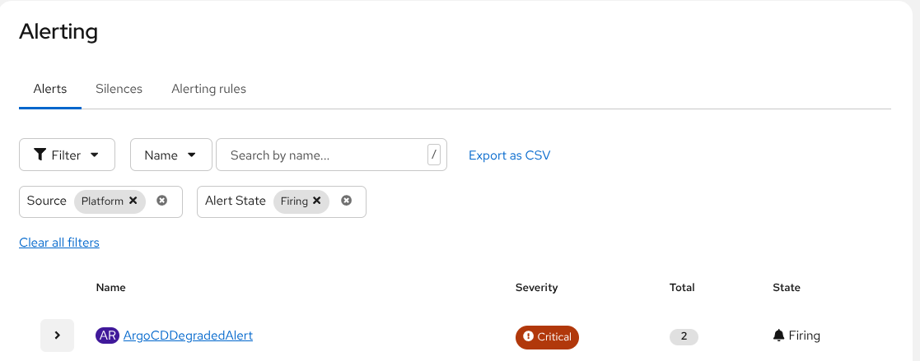The image size is (920, 361).
Task: Click the Critical severity badge
Action: [547, 337]
